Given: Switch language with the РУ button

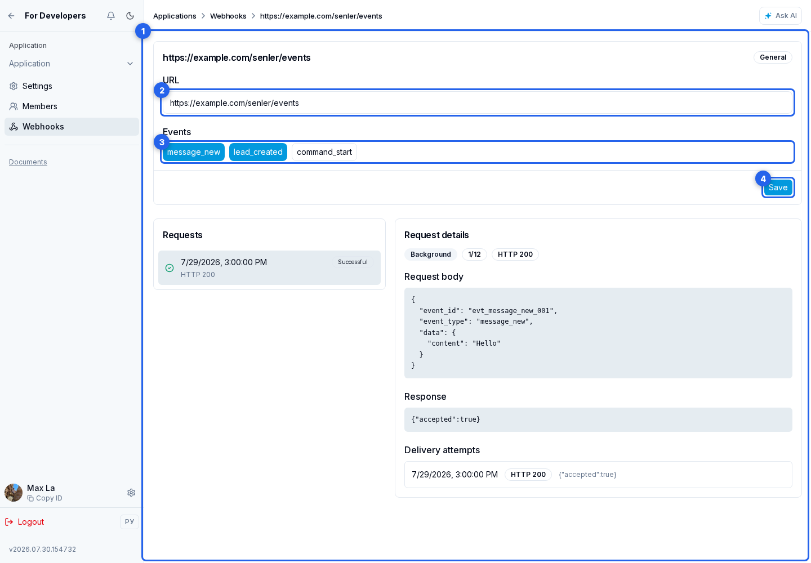Looking at the screenshot, I should click(x=130, y=522).
